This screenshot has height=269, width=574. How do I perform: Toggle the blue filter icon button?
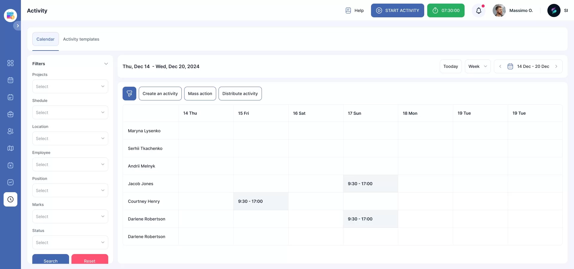coord(129,94)
